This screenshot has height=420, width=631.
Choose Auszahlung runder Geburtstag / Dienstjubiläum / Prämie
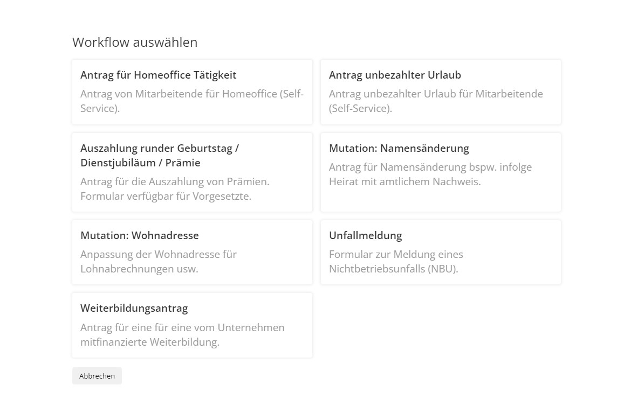pos(160,156)
